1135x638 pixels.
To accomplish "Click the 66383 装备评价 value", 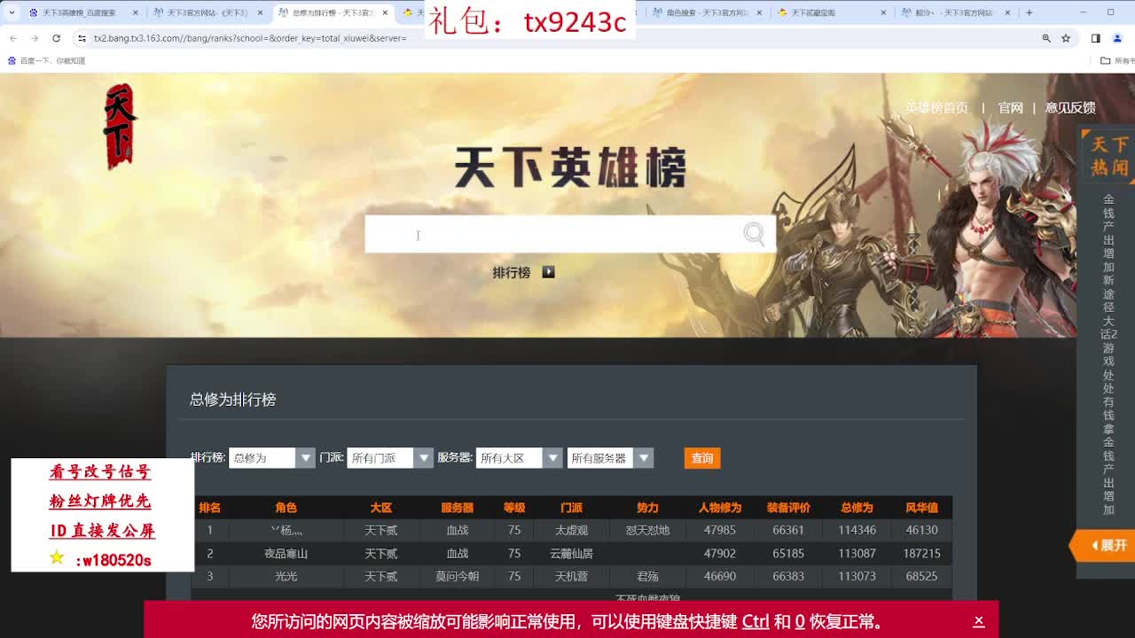I will coord(788,576).
